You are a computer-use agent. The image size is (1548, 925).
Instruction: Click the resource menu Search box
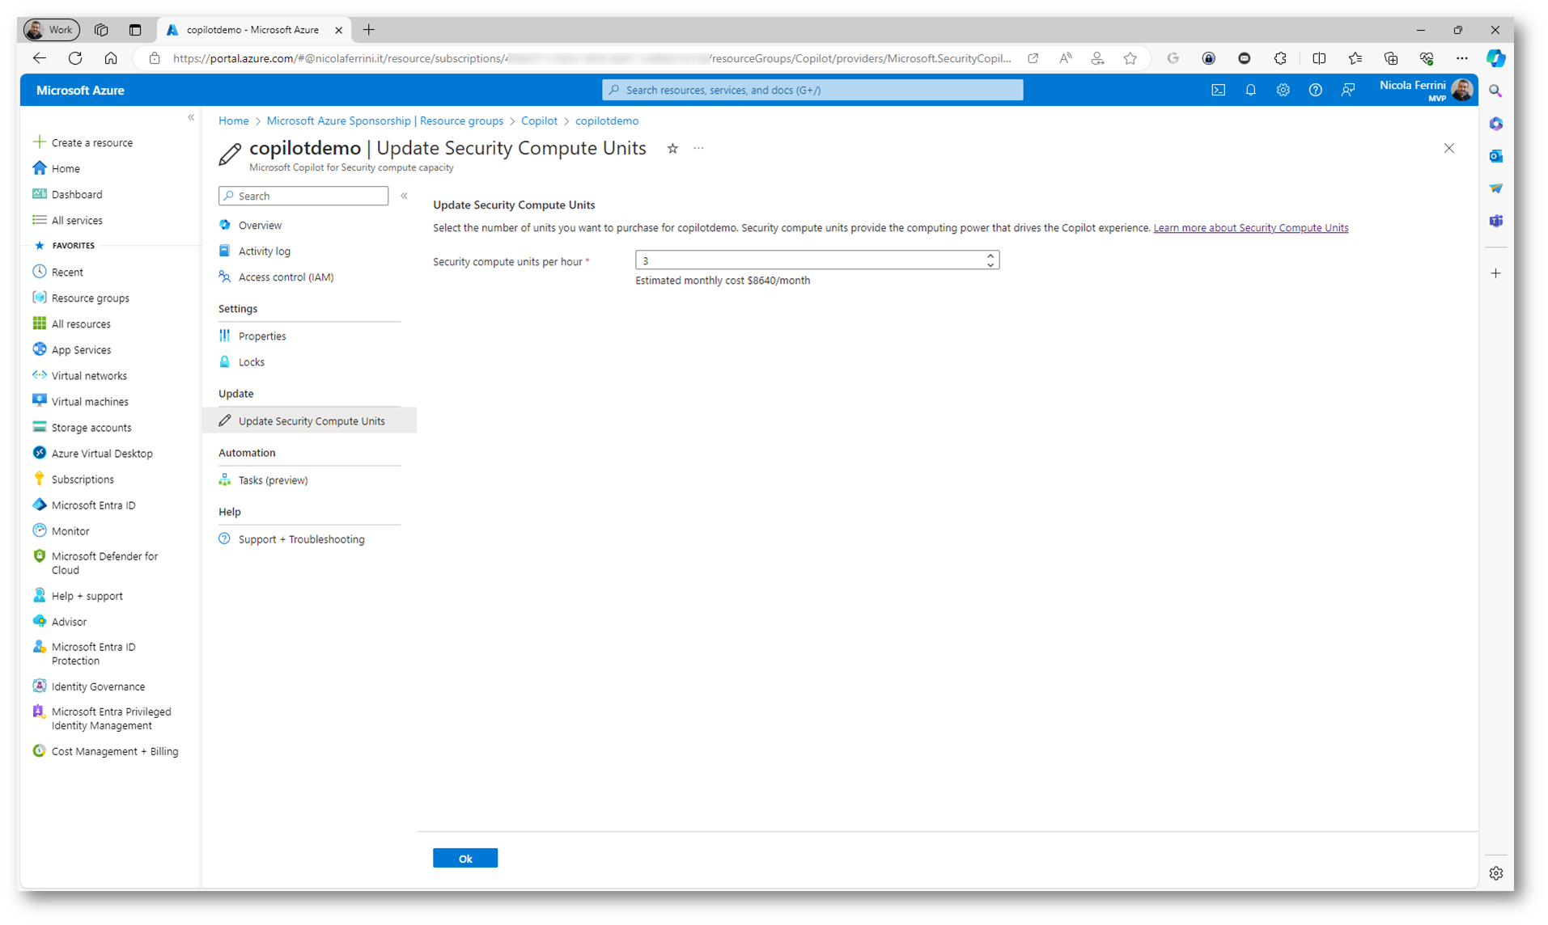303,196
